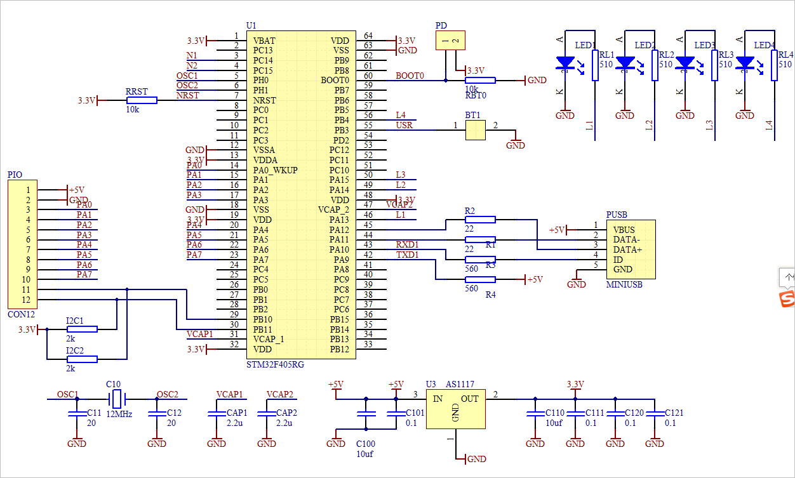
Task: Click the orange Sogou input icon
Action: click(787, 297)
